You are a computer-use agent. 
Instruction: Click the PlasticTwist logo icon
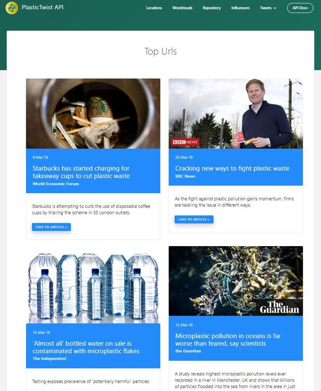11,8
